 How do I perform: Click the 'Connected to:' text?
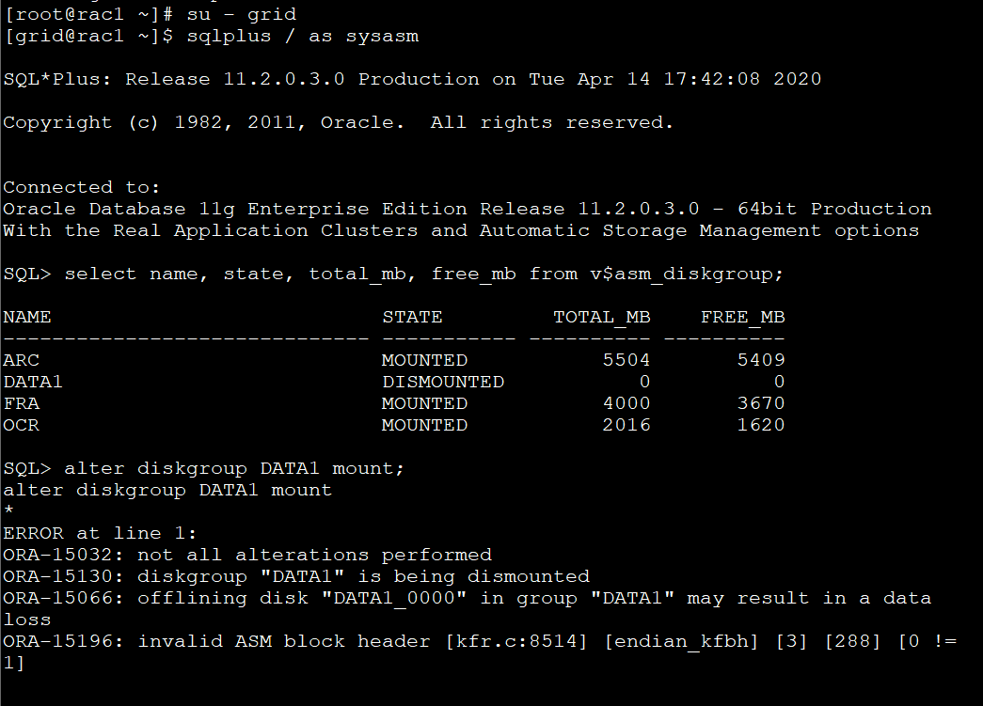[82, 187]
